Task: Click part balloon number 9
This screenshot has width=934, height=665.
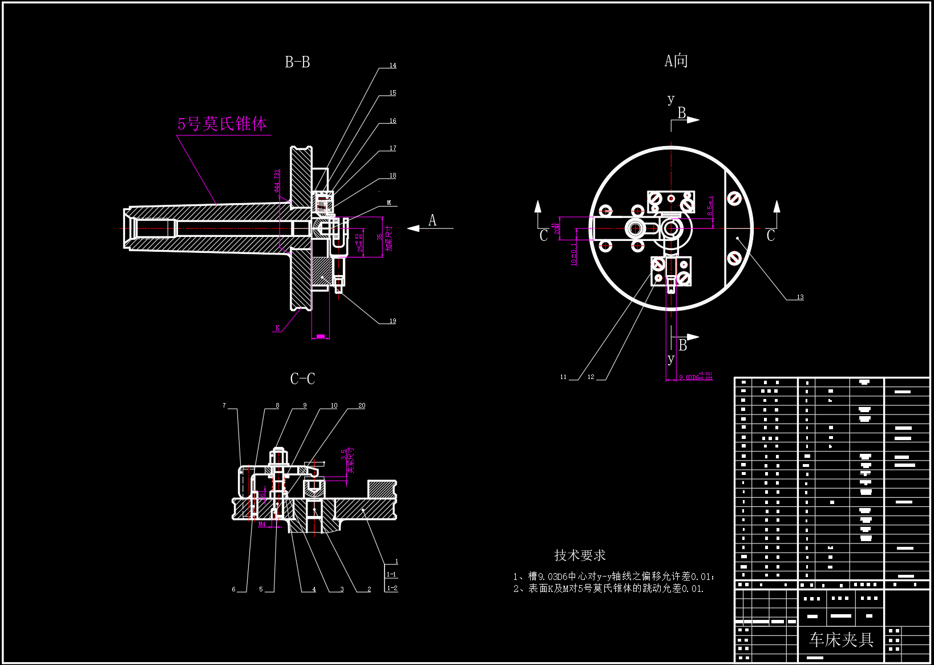Action: tap(305, 406)
